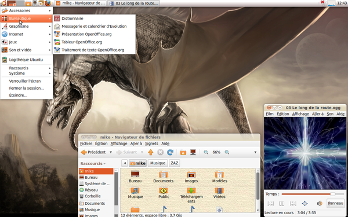The image size is (348, 217).
Task: Open Fichier menu in file browser
Action: [x=86, y=144]
